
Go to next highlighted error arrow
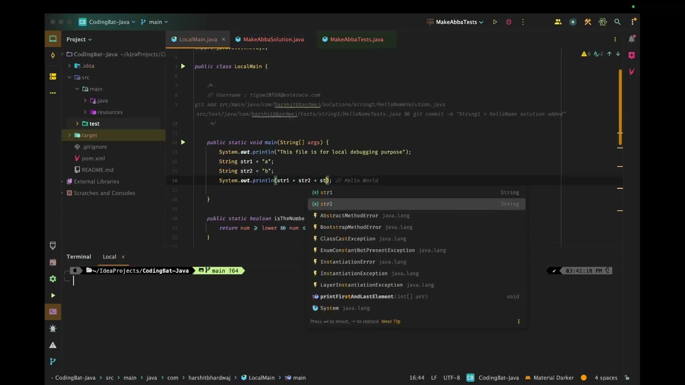point(618,54)
